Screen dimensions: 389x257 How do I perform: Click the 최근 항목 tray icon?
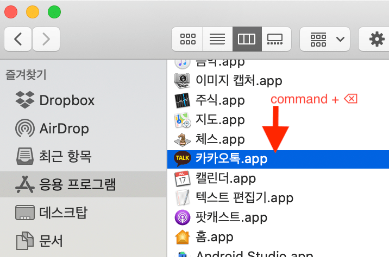(25, 156)
